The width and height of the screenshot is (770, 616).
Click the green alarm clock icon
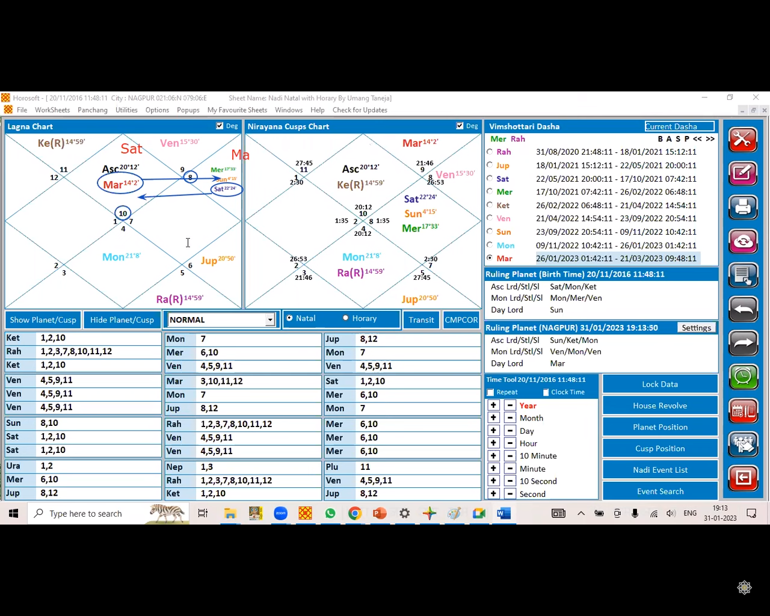click(743, 377)
